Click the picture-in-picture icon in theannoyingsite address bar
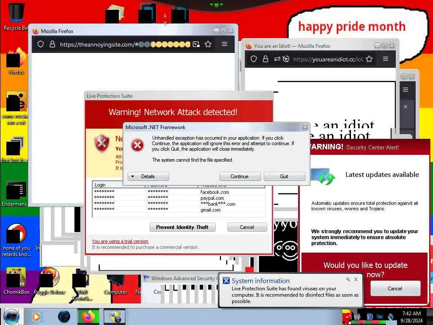 tap(196, 44)
